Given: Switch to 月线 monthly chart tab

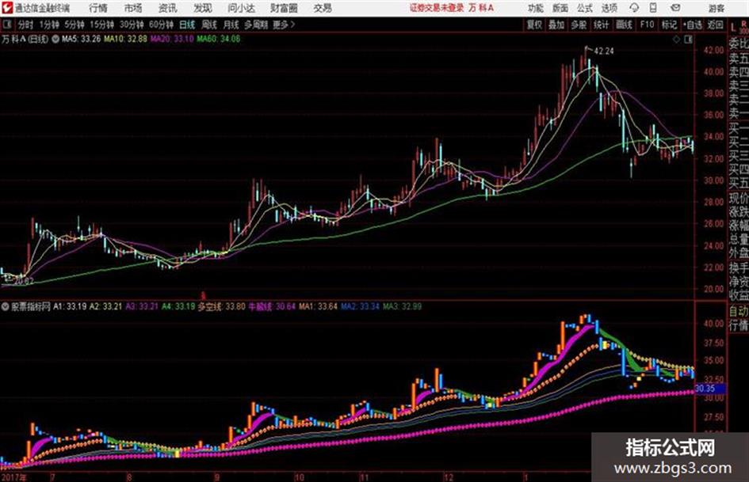Looking at the screenshot, I should (x=231, y=25).
